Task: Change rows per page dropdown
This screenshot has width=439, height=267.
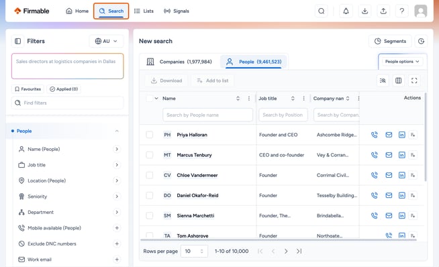Action: pos(194,252)
